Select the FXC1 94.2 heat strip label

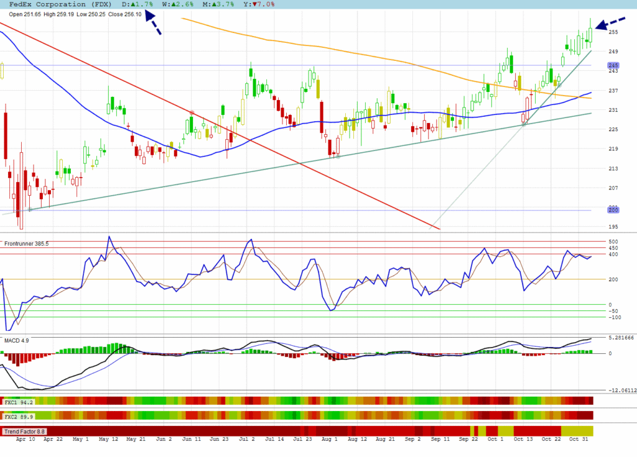pos(19,402)
